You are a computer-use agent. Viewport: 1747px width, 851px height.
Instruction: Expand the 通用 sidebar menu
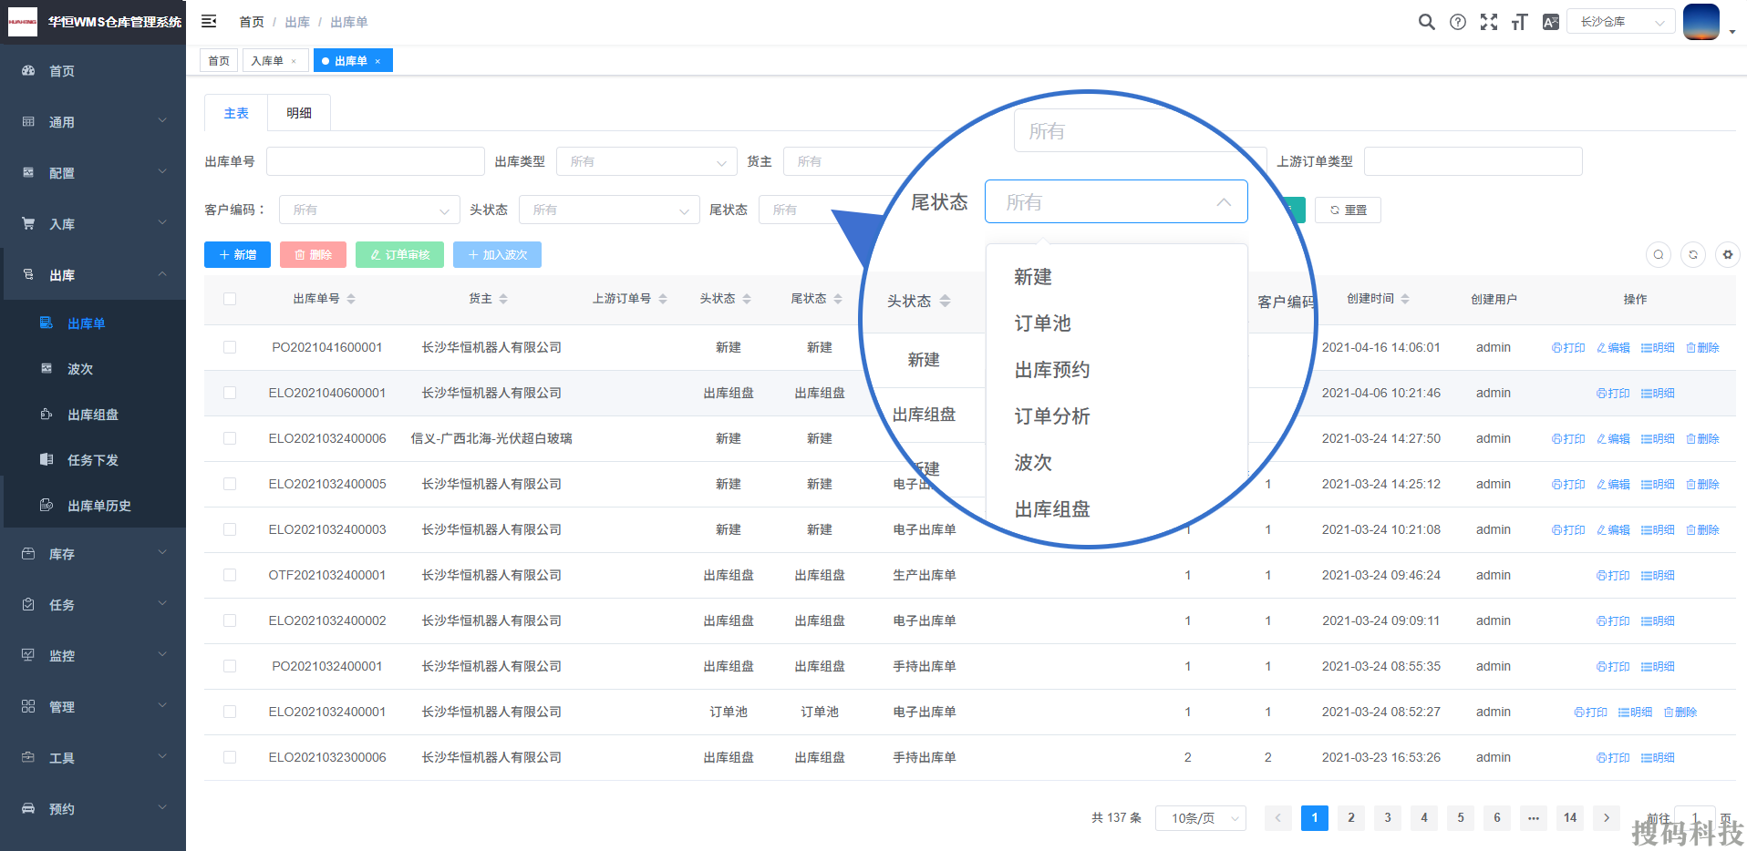coord(93,122)
